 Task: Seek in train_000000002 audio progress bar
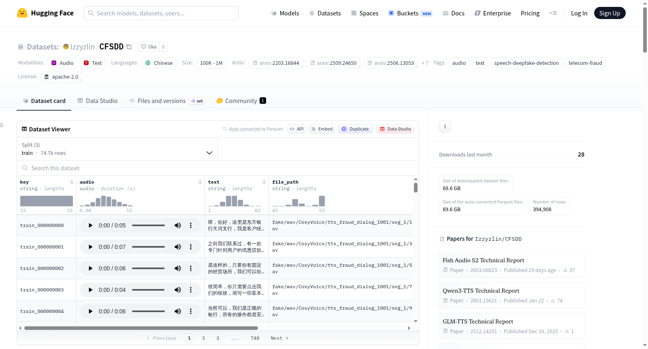148,268
